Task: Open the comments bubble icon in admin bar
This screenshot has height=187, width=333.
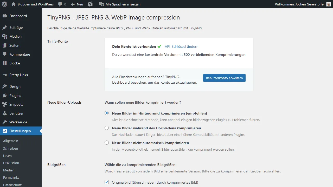Action: pyautogui.click(x=60, y=4)
